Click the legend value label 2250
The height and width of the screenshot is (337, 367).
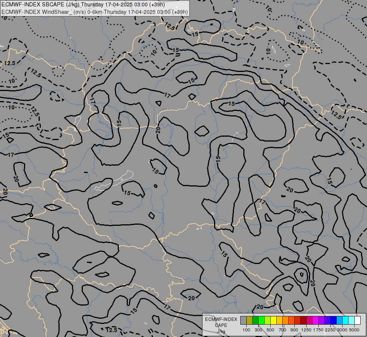[330, 330]
